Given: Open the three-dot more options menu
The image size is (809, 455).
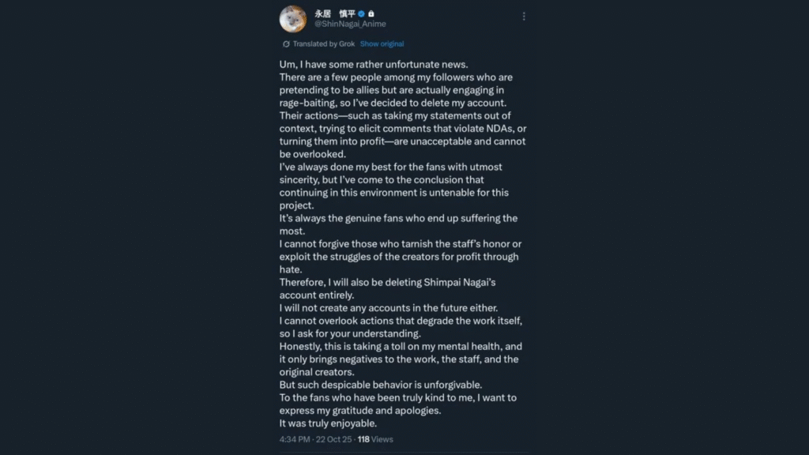Looking at the screenshot, I should [x=524, y=17].
